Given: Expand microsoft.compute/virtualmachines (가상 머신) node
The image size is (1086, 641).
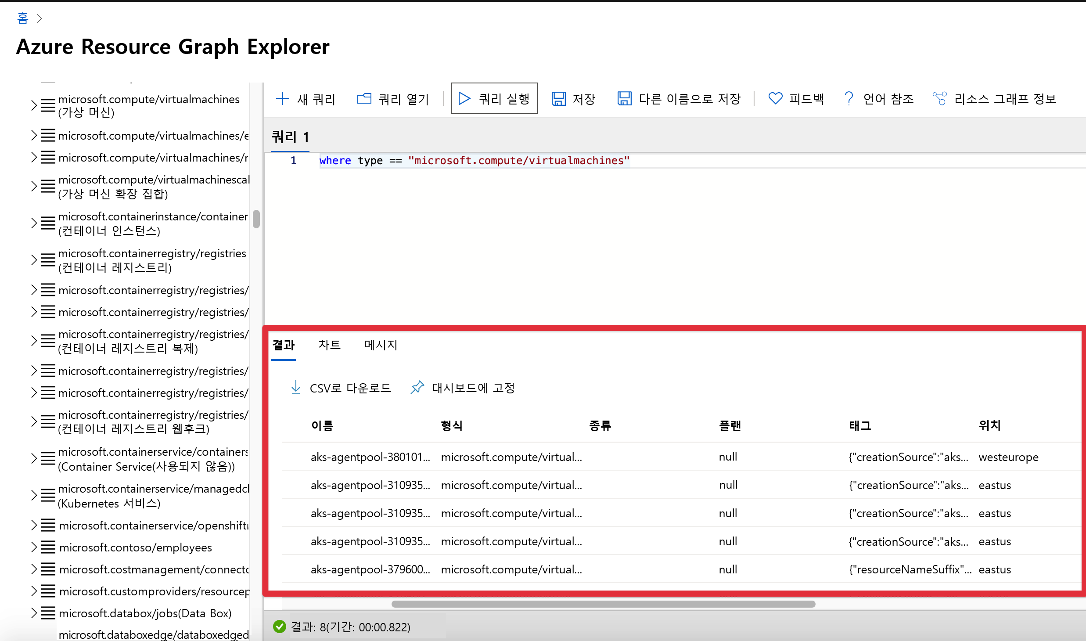Looking at the screenshot, I should click(x=34, y=105).
